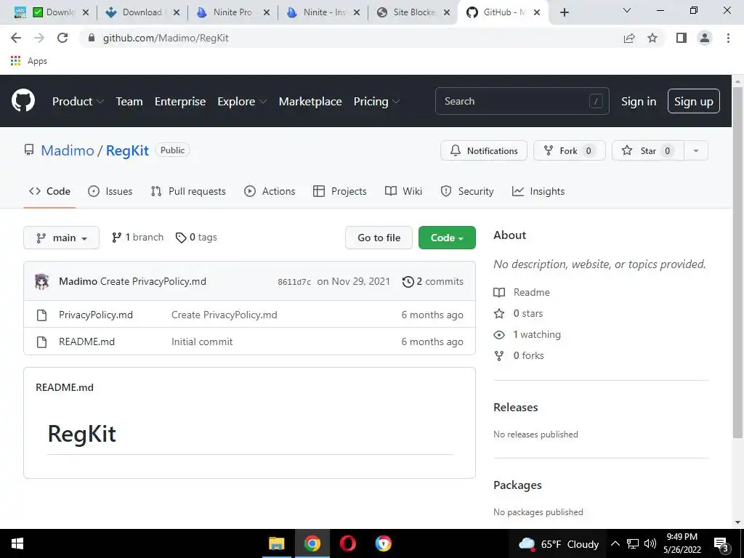744x558 pixels.
Task: Open the Wiki tab
Action: [403, 191]
